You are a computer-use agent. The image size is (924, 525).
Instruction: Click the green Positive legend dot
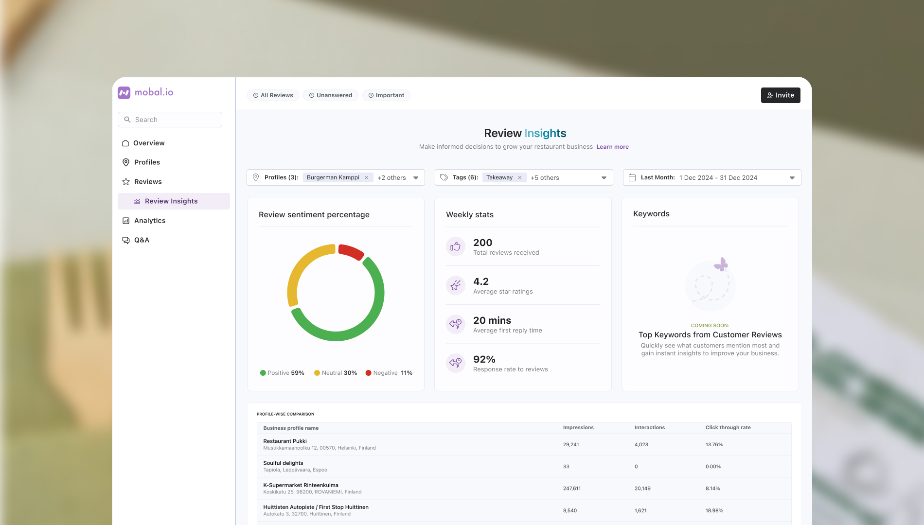pyautogui.click(x=263, y=373)
